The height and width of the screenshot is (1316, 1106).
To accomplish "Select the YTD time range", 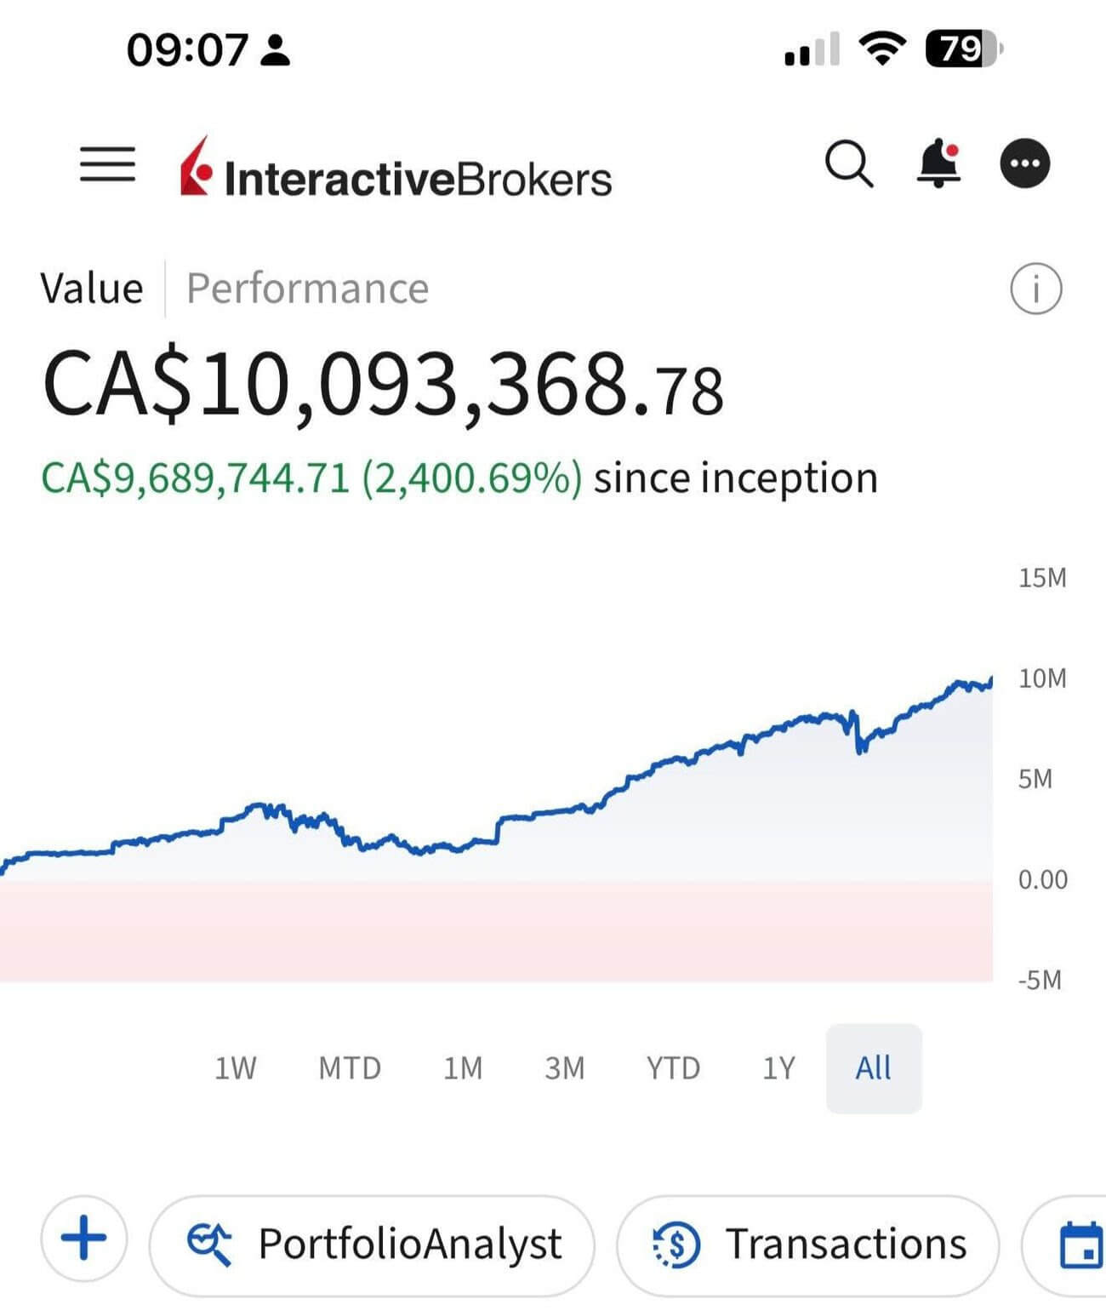I will [673, 1067].
